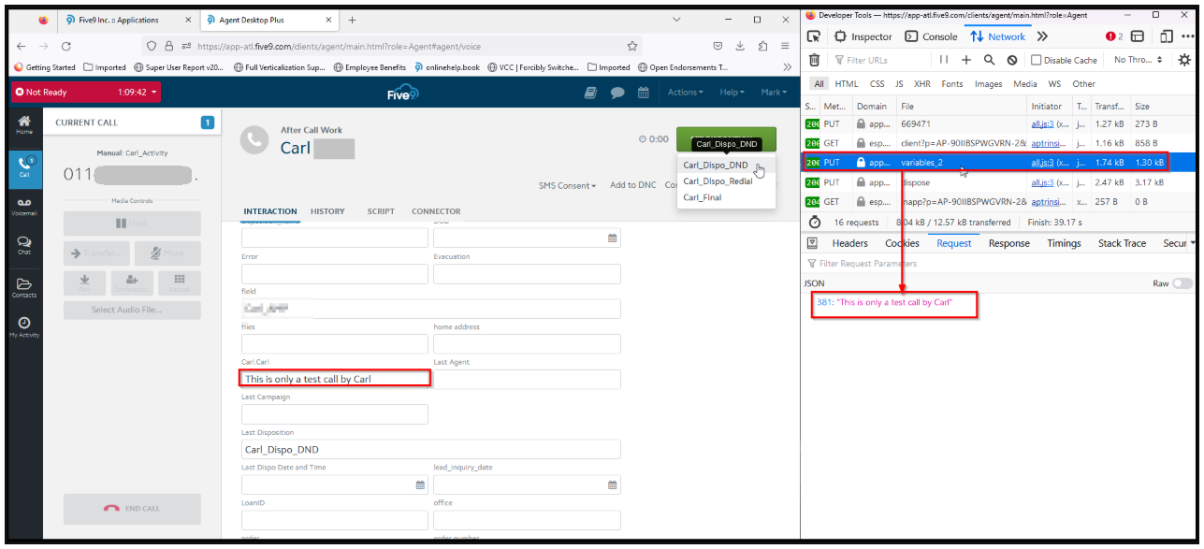Viewport: 1204px width, 549px height.
Task: Click the Conference media control
Action: (x=132, y=282)
